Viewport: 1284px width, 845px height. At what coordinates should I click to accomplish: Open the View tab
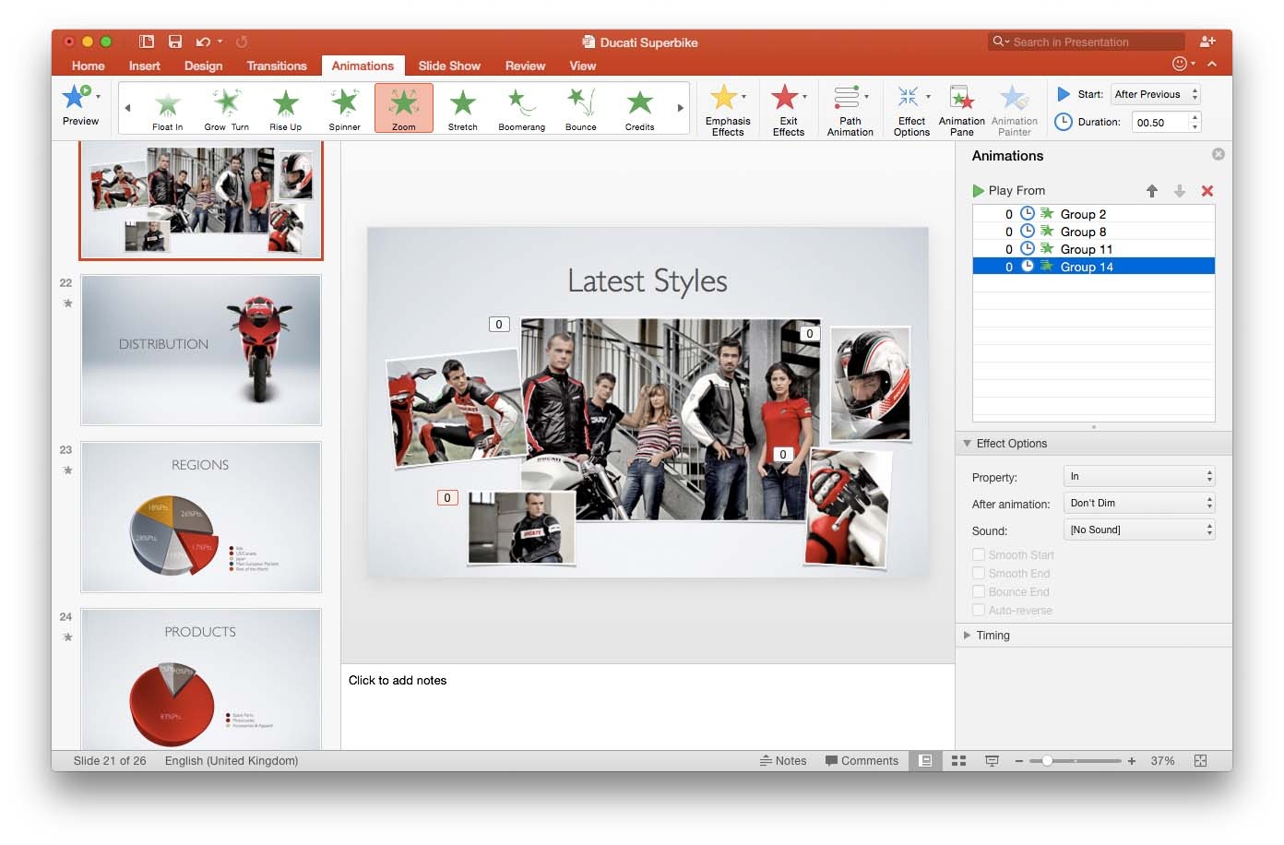pos(583,65)
